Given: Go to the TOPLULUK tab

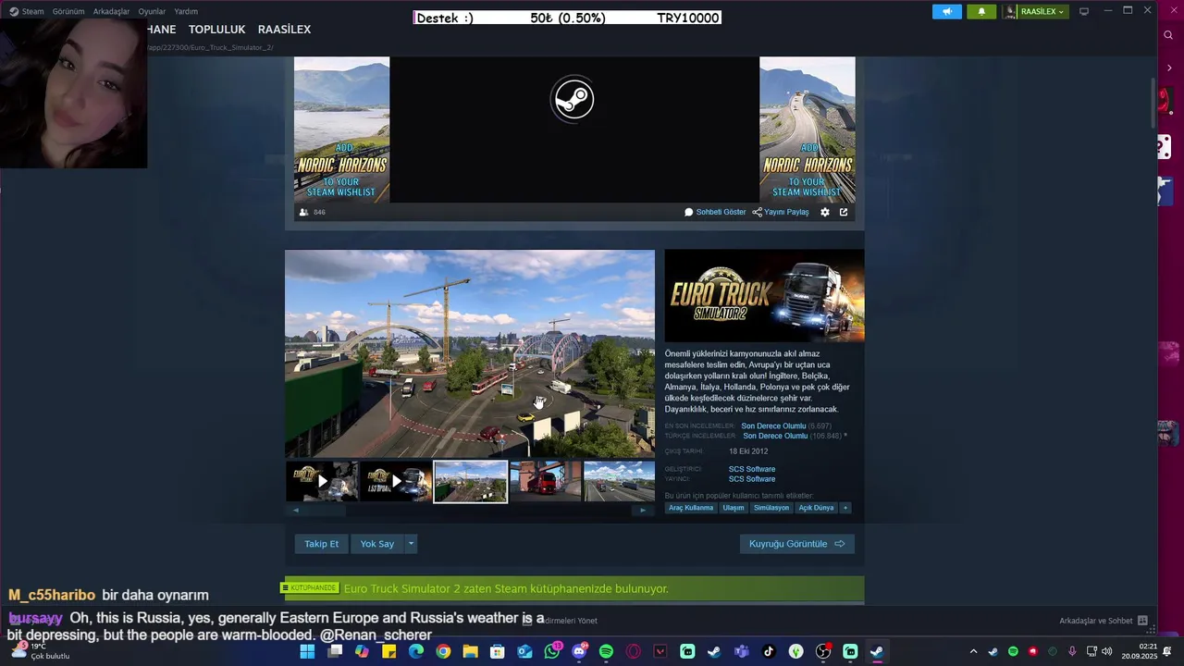Looking at the screenshot, I should [216, 30].
